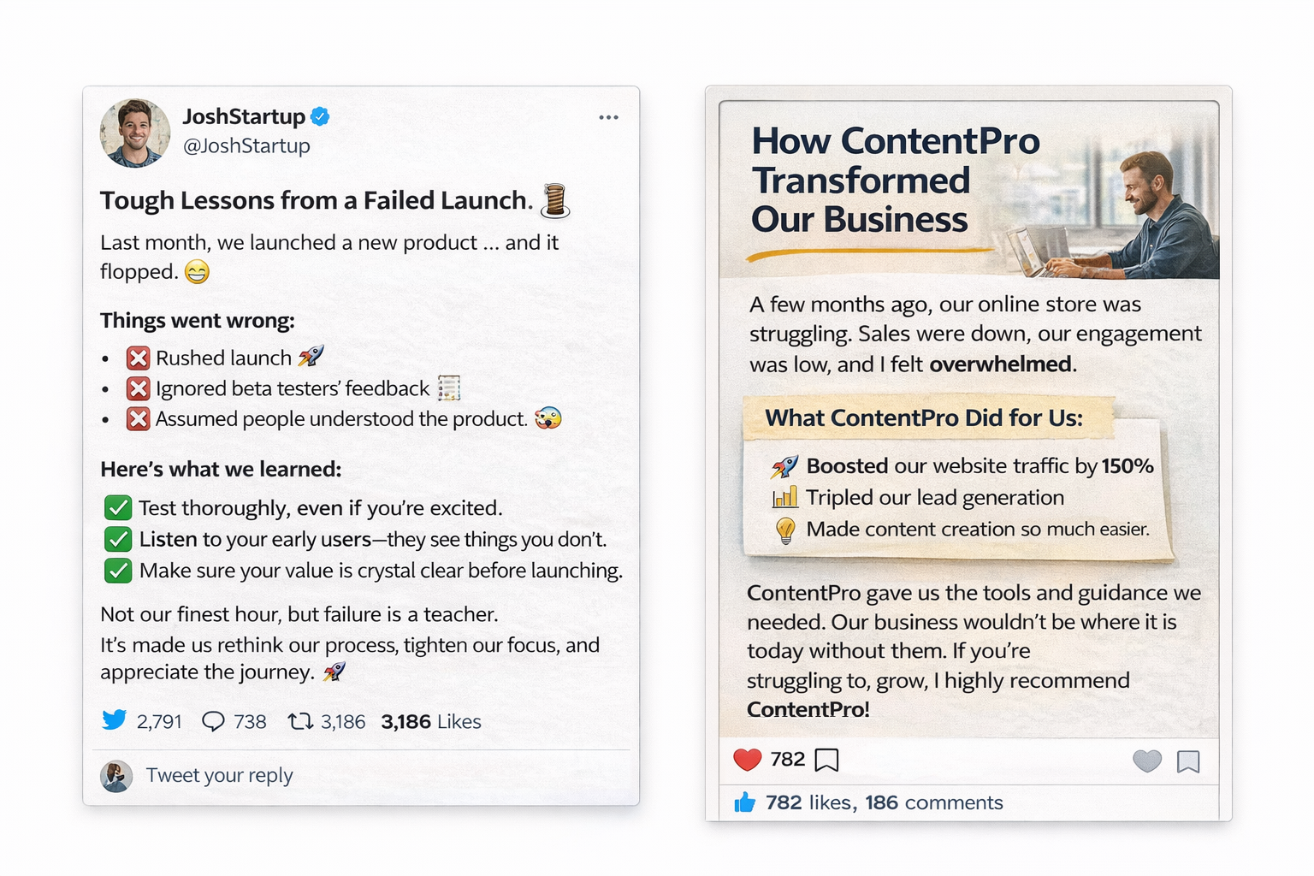The image size is (1314, 876).
Task: Click the thumbs-up icon beside 782 likes
Action: (x=747, y=802)
